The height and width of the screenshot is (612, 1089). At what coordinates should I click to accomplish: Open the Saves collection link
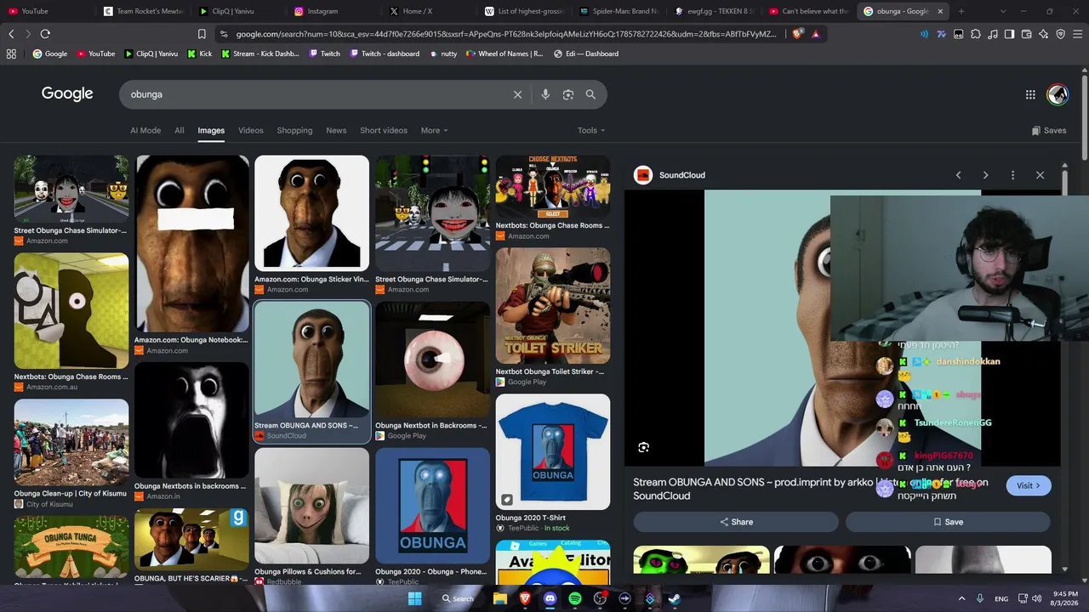[1049, 130]
